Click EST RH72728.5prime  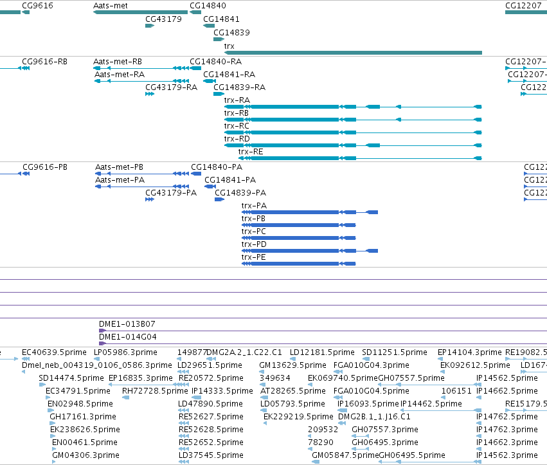pos(155,391)
